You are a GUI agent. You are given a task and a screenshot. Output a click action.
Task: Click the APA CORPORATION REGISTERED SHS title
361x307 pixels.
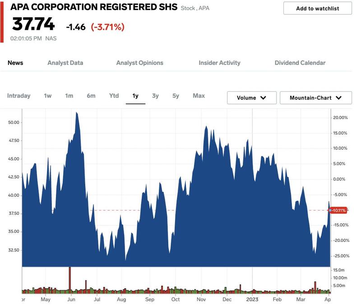click(94, 7)
